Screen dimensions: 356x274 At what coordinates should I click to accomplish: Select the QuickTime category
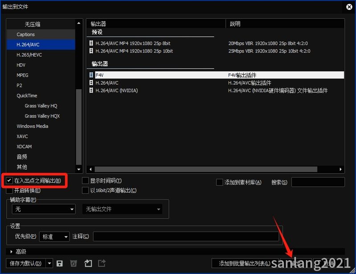41,96
